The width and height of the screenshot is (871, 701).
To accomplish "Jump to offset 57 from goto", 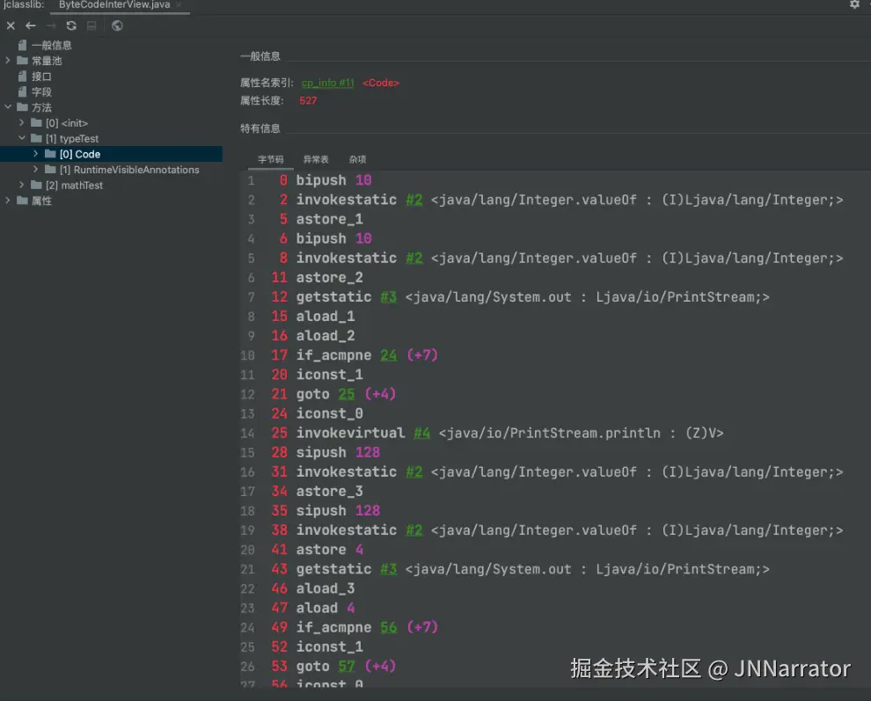I will point(347,666).
